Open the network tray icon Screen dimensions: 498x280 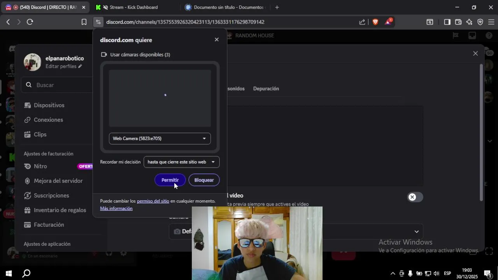(x=428, y=273)
